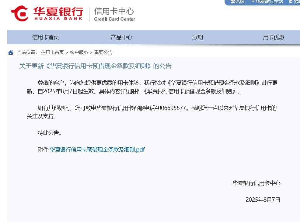Click the 信用卡中心 Credit Card Center heading
This screenshot has height=222, width=300.
tap(114, 14)
